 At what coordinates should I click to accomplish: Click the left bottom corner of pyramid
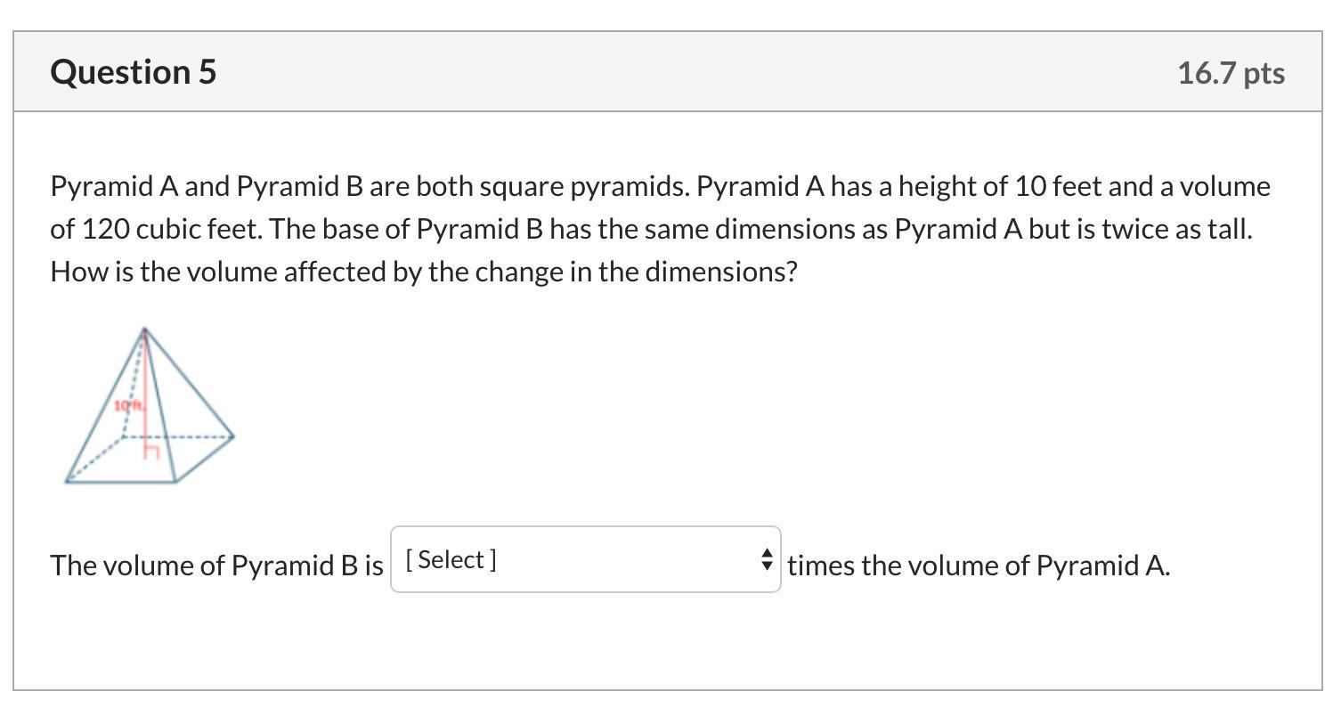(x=67, y=481)
